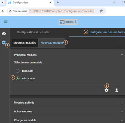Click the Autres modules heading text
Viewport: 125px width, 123px height.
tap(23, 112)
